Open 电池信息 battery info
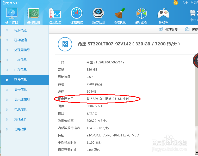The image size is (198, 156). tap(21, 110)
